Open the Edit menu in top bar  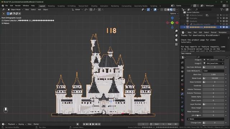coord(11,6)
